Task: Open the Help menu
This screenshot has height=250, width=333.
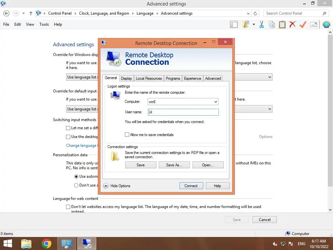Action: tap(58, 24)
